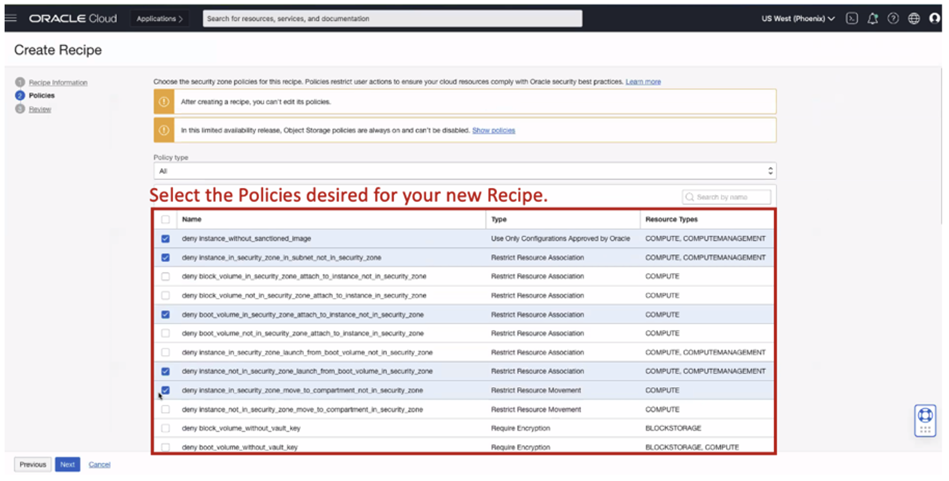This screenshot has width=949, height=481.
Task: Expand the US West (Phoenix) region selector
Action: (797, 18)
